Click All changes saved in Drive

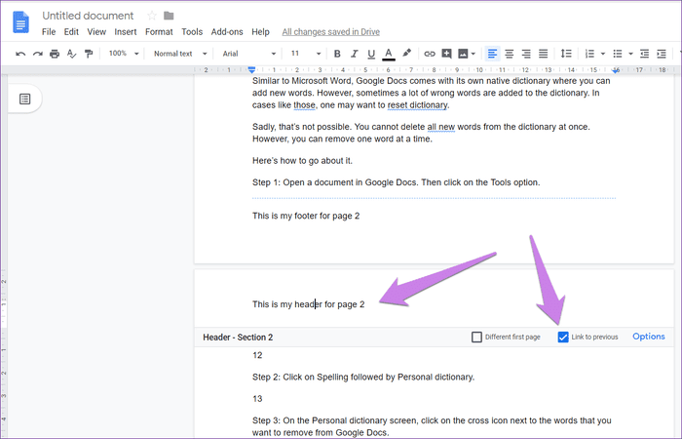330,32
